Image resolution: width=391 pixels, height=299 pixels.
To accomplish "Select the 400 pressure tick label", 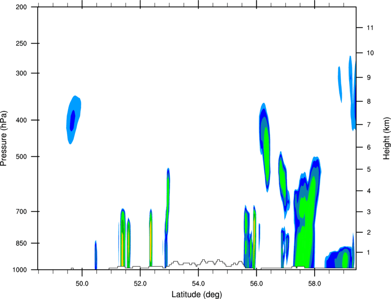I will tap(22, 120).
